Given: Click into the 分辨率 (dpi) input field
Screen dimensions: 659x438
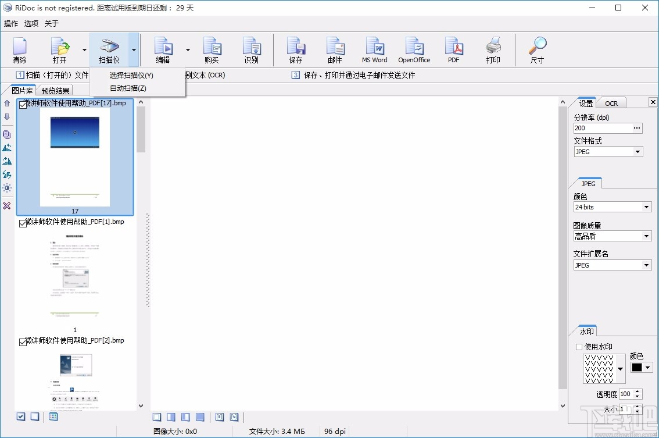Looking at the screenshot, I should tap(603, 128).
